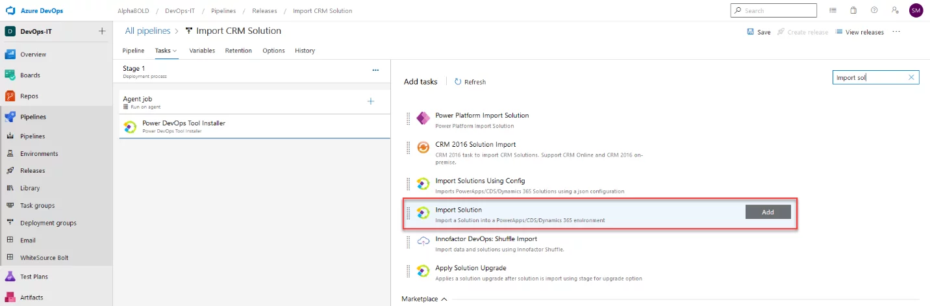Switch to the Variables tab
This screenshot has height=306, width=930.
[202, 51]
